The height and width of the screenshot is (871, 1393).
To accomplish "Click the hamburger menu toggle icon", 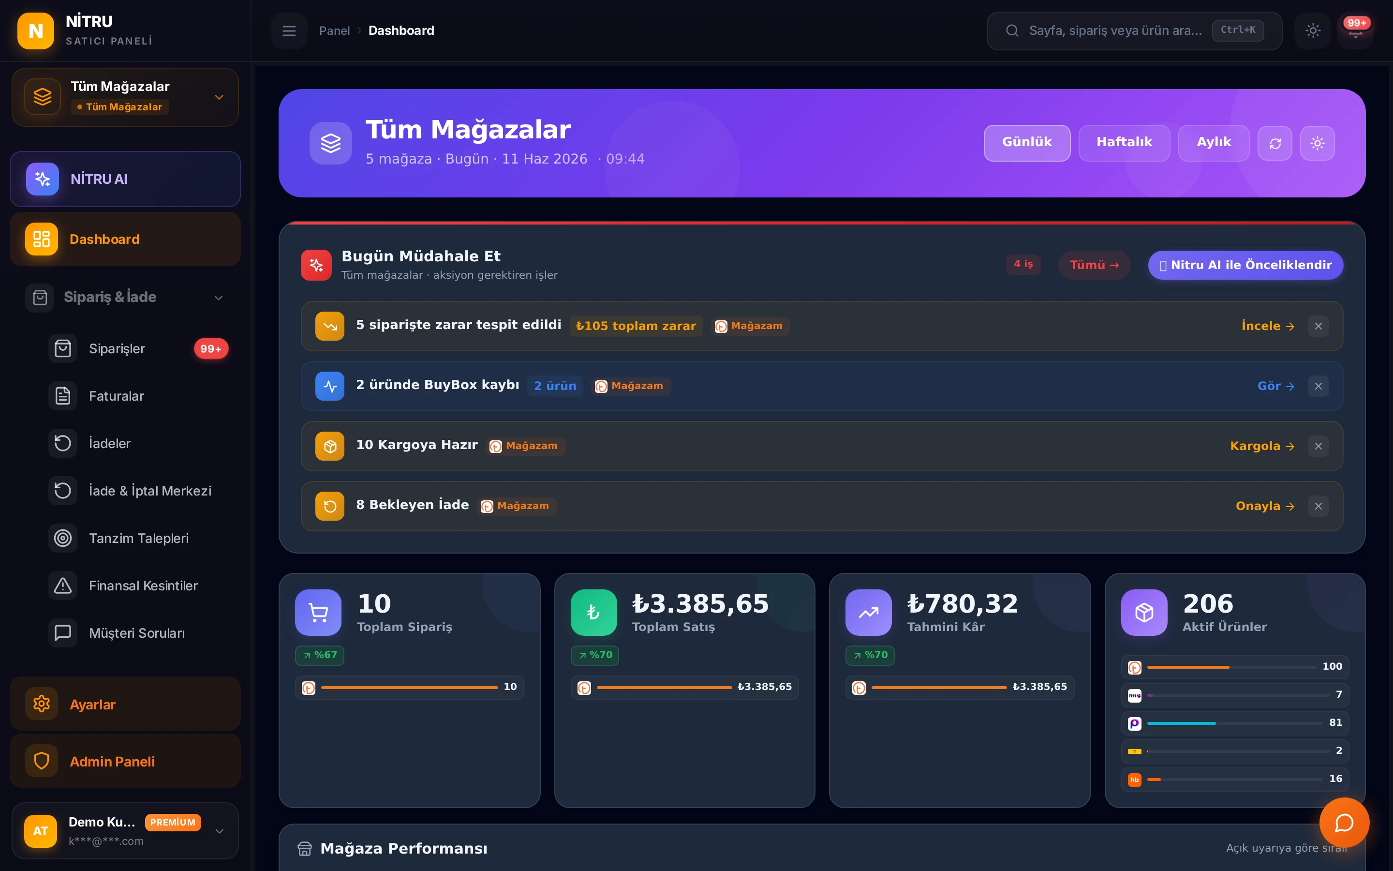I will pos(289,30).
